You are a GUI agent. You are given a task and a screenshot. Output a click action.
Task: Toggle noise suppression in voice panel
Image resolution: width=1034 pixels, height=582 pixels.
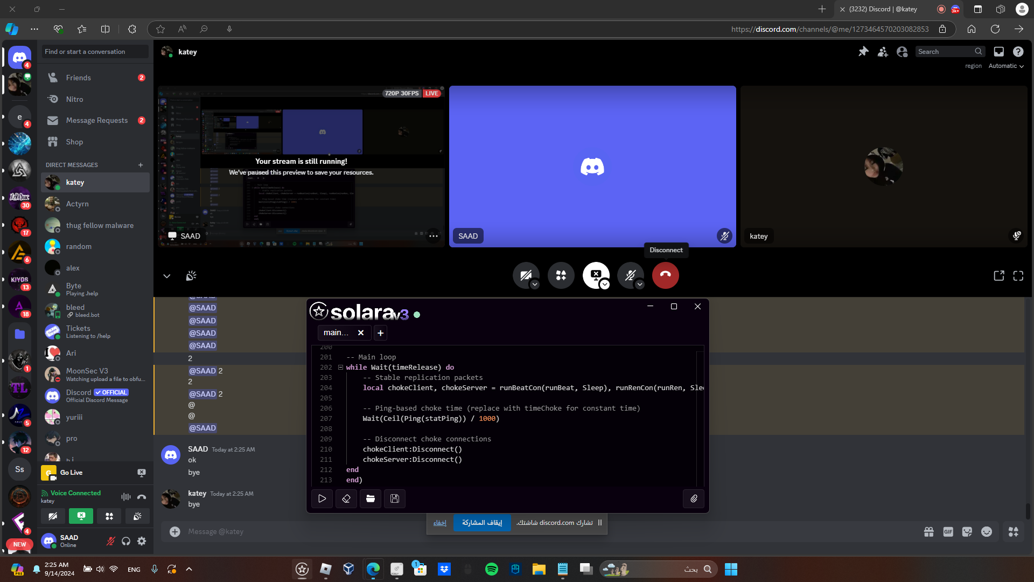[x=126, y=497]
